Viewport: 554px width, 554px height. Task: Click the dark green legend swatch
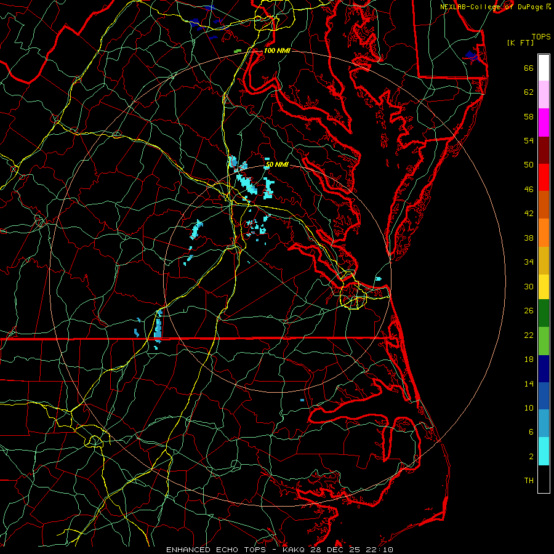544,313
